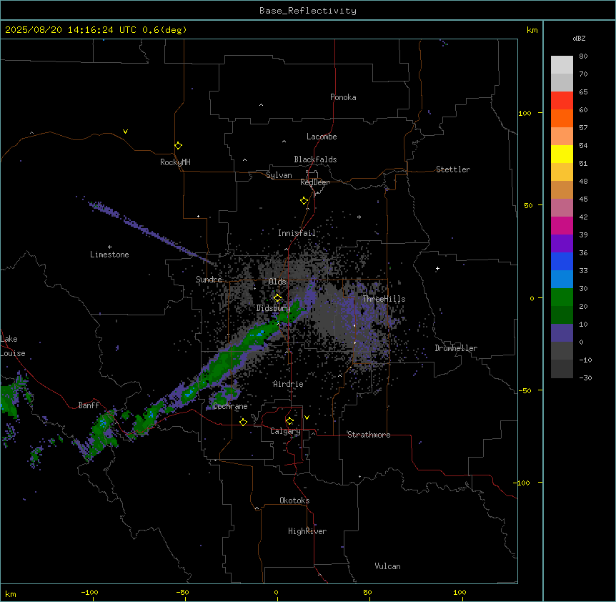Click the HighRiver label

point(307,531)
